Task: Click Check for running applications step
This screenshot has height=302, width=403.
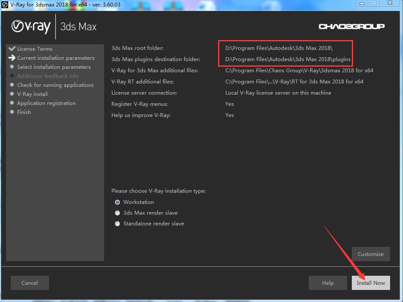Action: pyautogui.click(x=55, y=85)
